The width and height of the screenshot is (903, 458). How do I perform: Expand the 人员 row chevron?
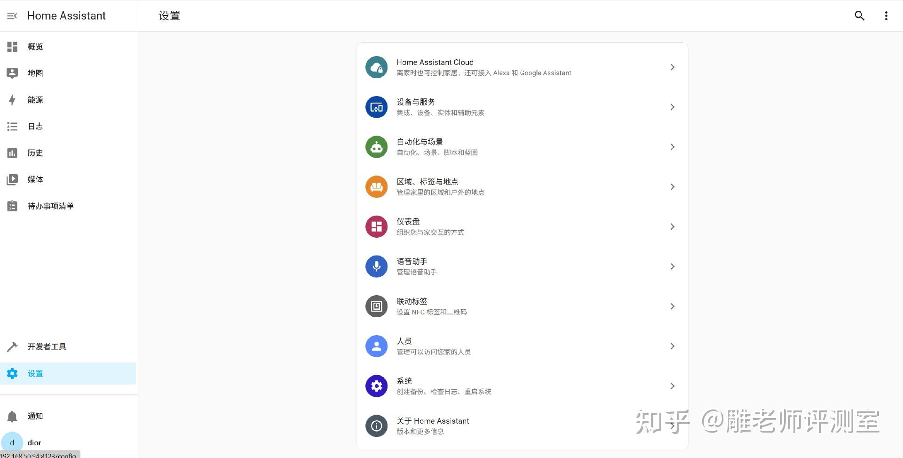[x=673, y=346]
